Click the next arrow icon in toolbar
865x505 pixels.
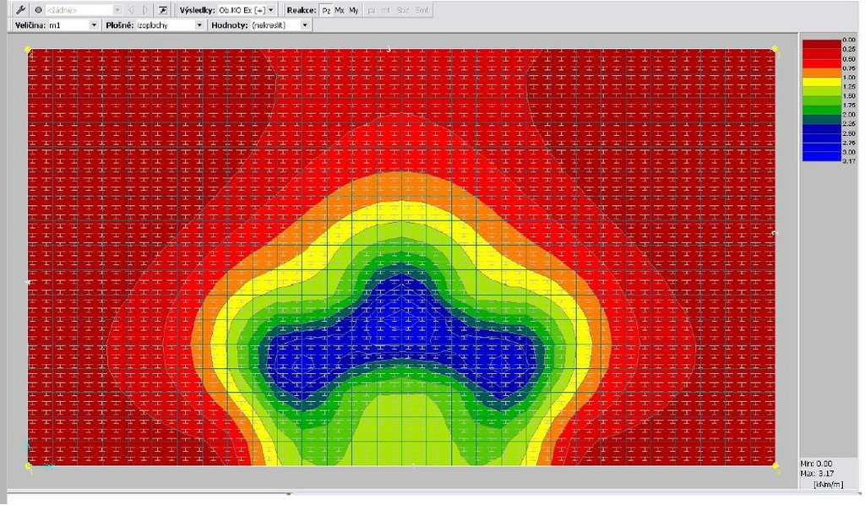(145, 10)
